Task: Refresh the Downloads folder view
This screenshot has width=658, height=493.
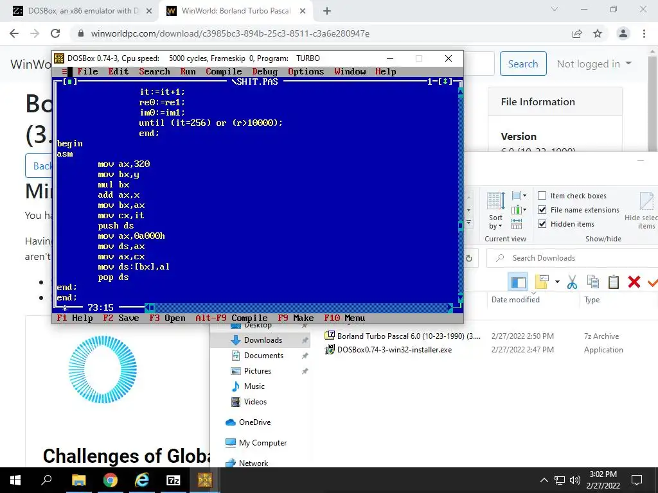Action: coord(468,258)
